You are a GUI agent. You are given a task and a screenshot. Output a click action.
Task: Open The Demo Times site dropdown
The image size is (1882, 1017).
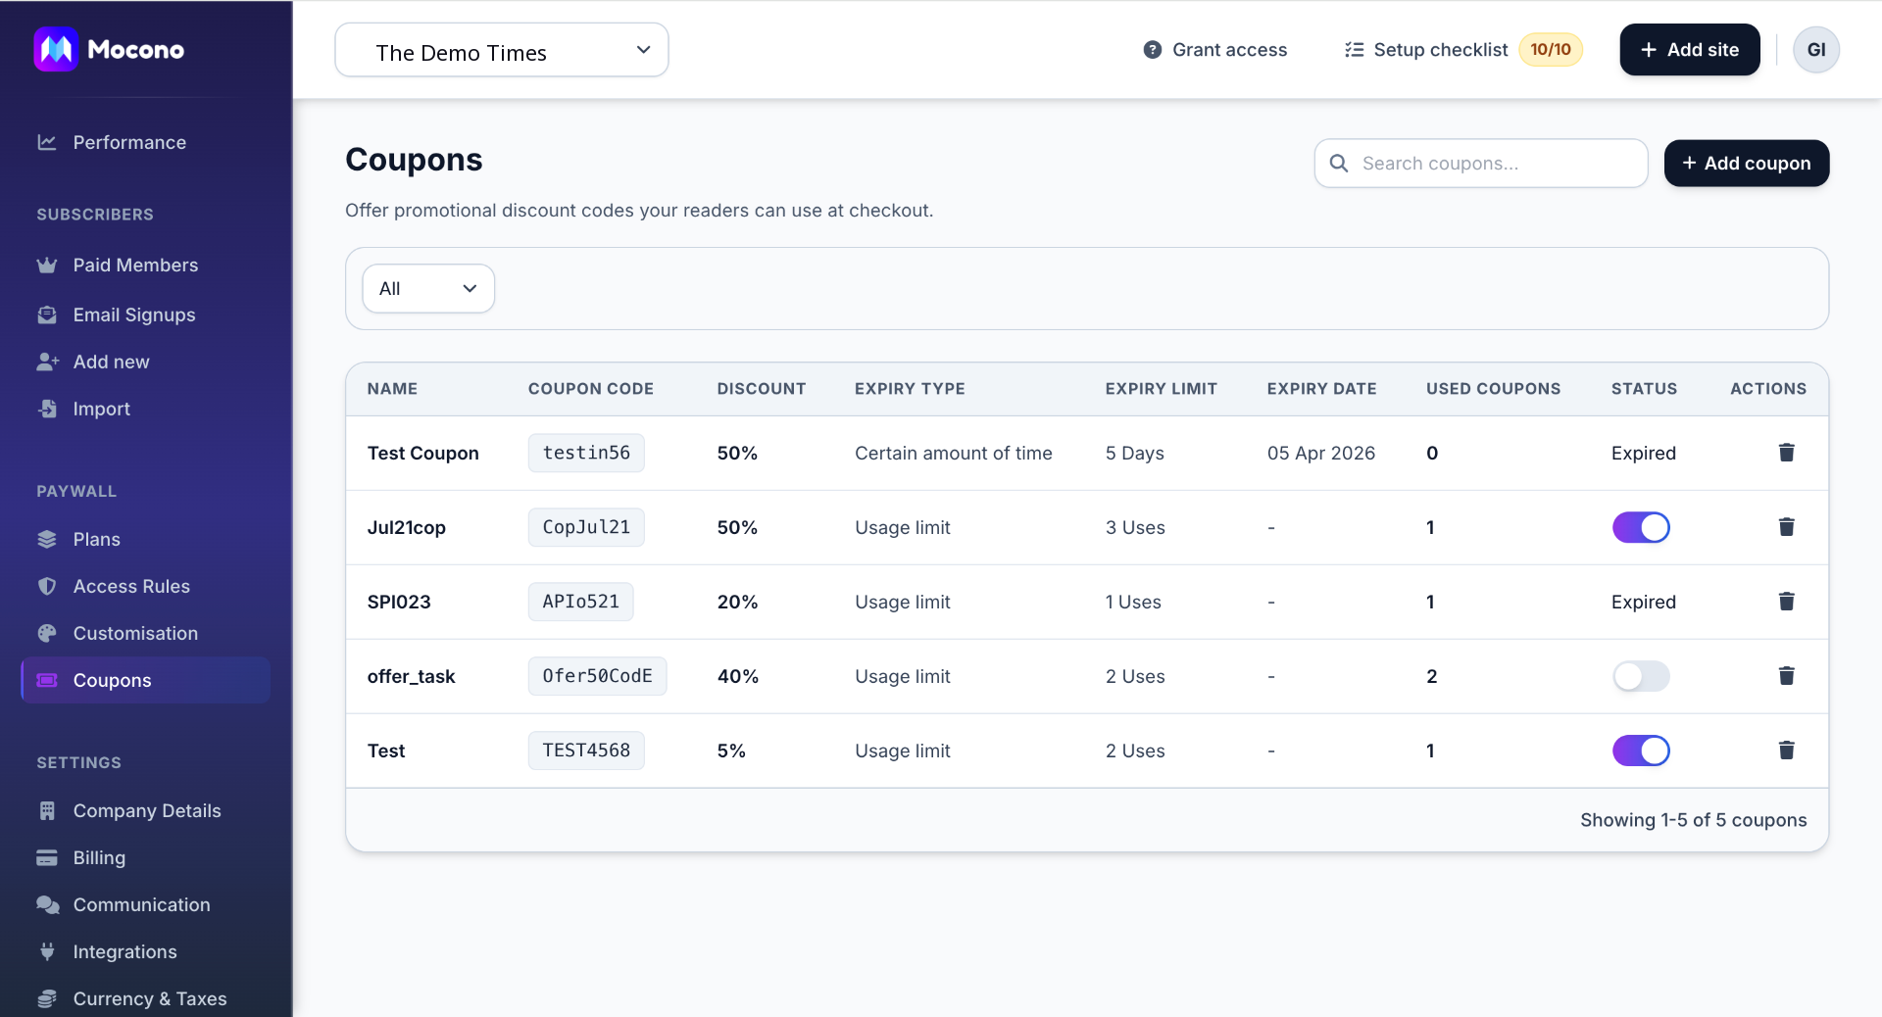click(502, 50)
